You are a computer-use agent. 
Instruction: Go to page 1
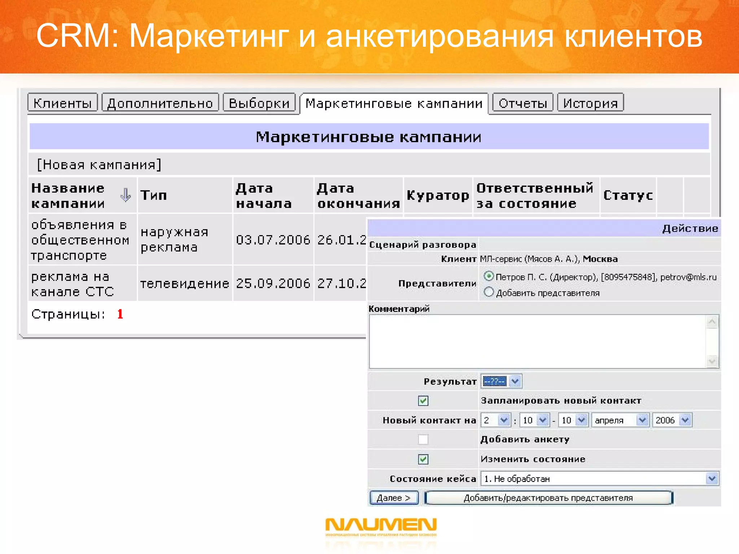click(x=120, y=314)
